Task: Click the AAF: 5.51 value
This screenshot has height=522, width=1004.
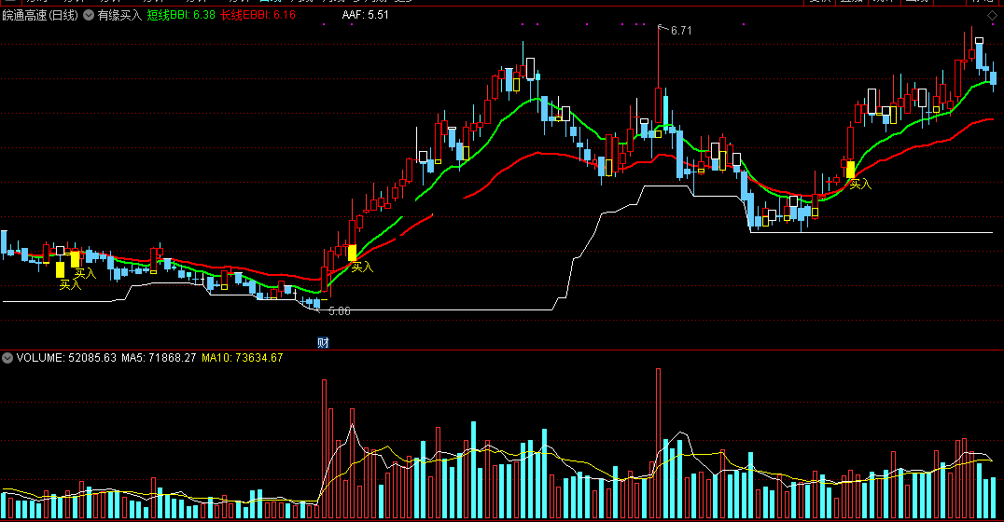Action: (x=366, y=15)
